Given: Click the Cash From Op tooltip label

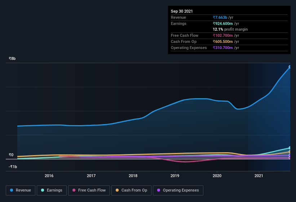Looking at the screenshot, I should point(184,41).
